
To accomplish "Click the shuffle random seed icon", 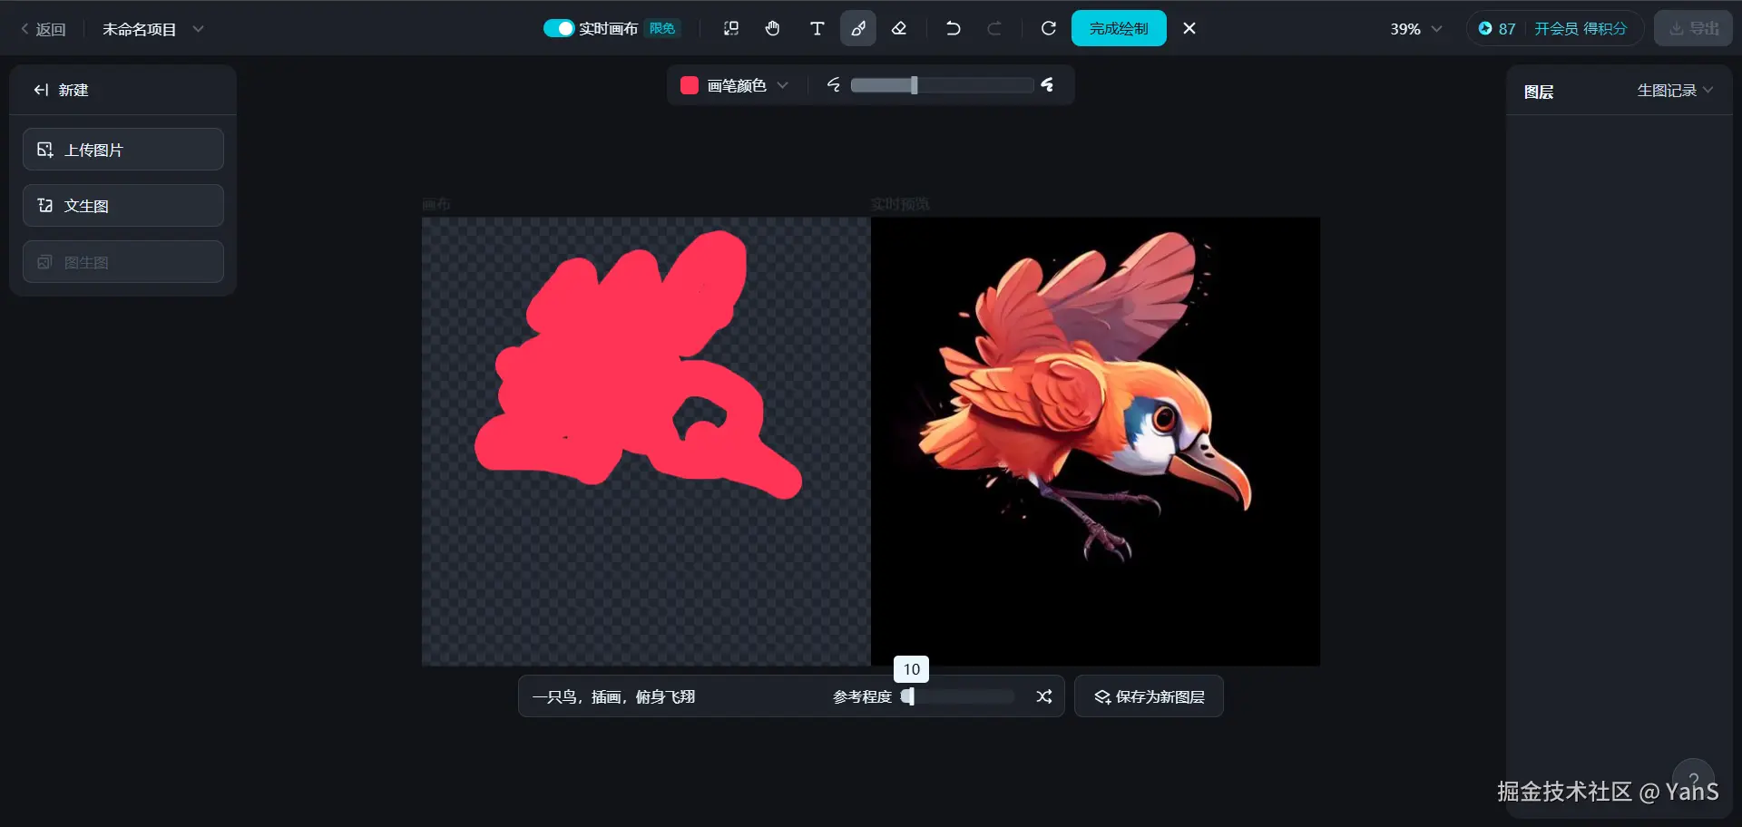I will 1044,696.
